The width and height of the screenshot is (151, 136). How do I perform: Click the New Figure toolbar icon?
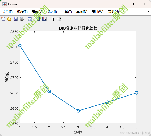(x=3, y=19)
